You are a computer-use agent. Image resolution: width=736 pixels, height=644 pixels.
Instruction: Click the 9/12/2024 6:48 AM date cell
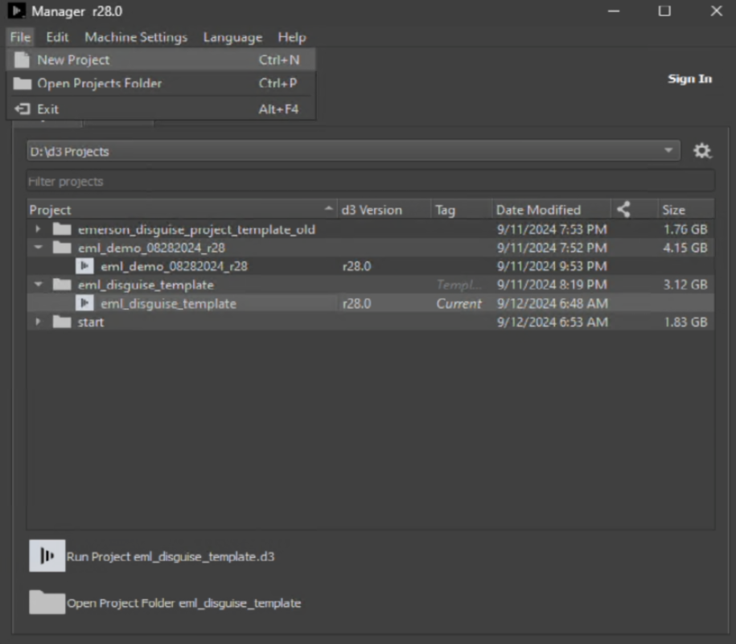[552, 303]
